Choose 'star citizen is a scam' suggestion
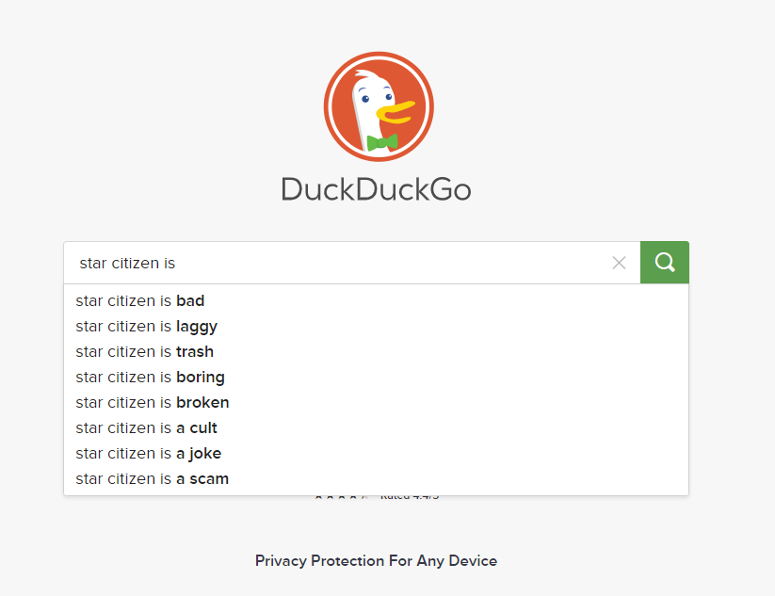Viewport: 775px width, 596px height. point(376,479)
